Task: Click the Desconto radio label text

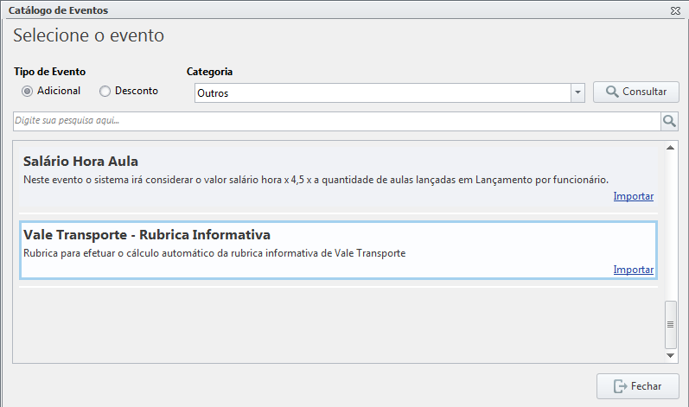Action: coord(137,91)
